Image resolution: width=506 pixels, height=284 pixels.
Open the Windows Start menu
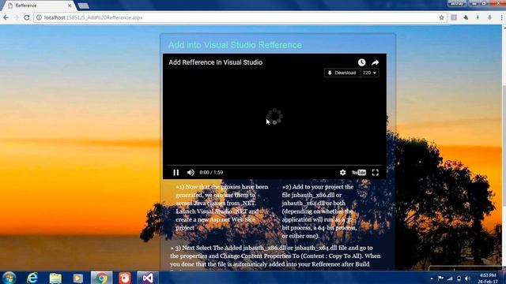pyautogui.click(x=9, y=278)
